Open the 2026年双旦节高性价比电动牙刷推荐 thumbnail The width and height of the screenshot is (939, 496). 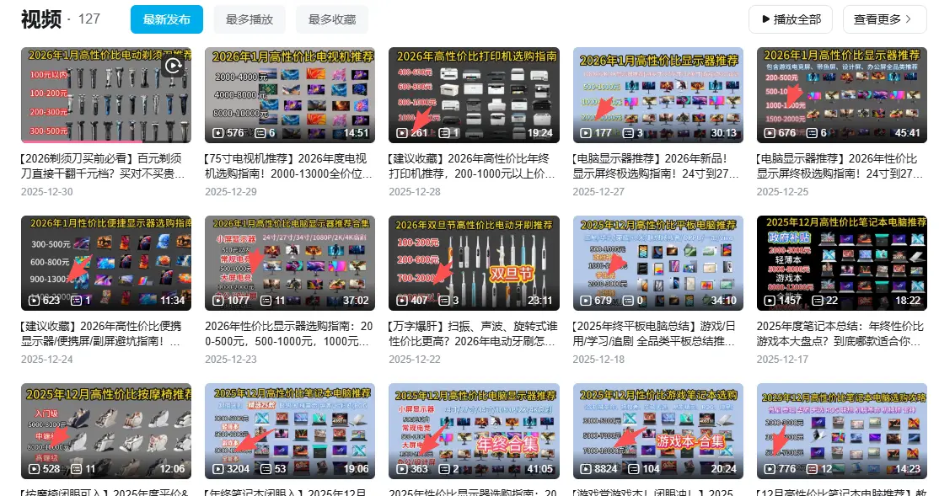click(x=474, y=263)
